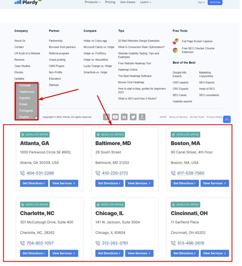Click Satellite Office badge on Boston card
Viewport: 242px width, 266px height.
(186, 135)
